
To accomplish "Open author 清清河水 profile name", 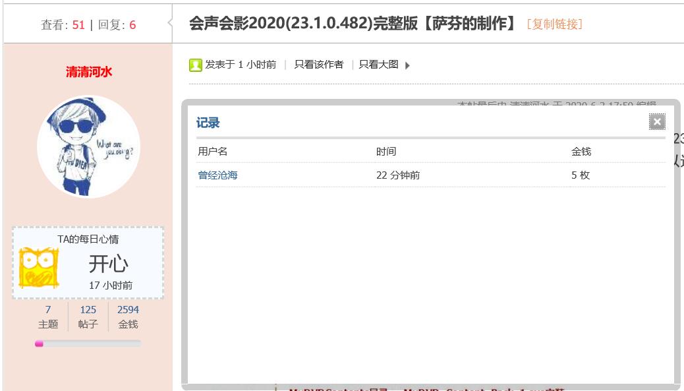I will 89,72.
